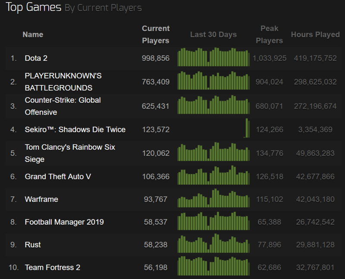The width and height of the screenshot is (345, 279).
Task: Click hours played value 26,742,542
Action: (315, 222)
